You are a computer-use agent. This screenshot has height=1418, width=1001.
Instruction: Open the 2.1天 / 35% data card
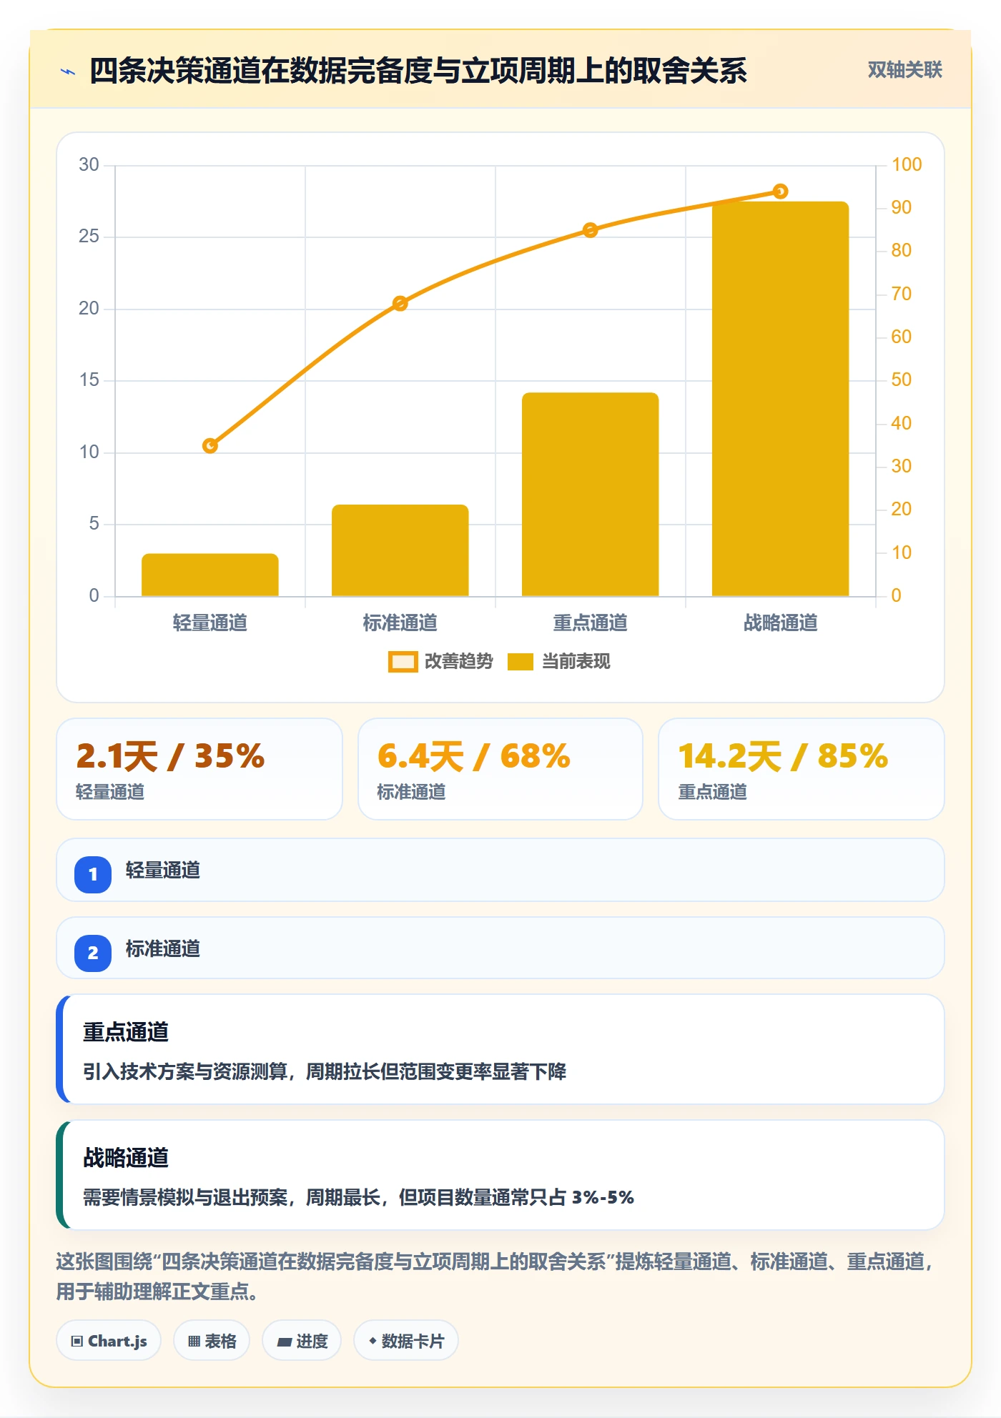[x=199, y=769]
